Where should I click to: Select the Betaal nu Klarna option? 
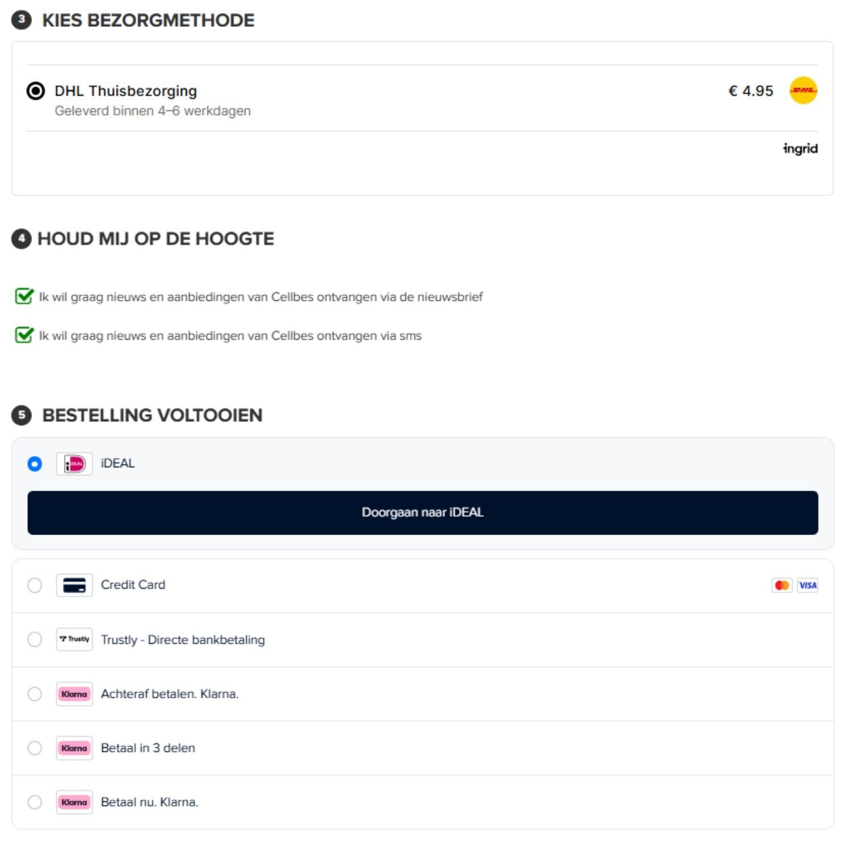[x=35, y=802]
